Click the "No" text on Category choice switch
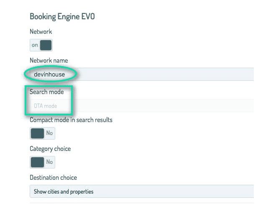 [x=49, y=162]
